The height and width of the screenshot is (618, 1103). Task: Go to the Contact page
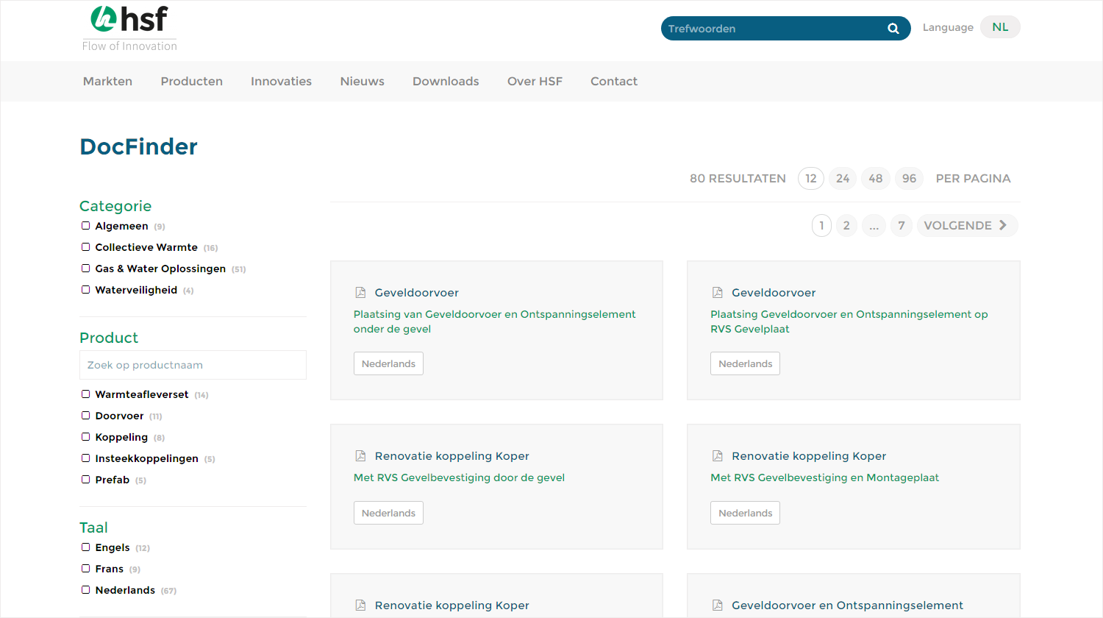click(613, 82)
